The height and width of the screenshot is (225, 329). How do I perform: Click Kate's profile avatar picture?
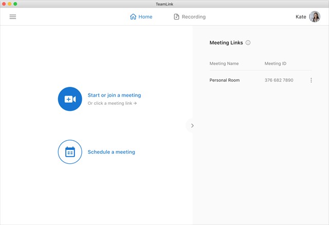click(x=315, y=16)
